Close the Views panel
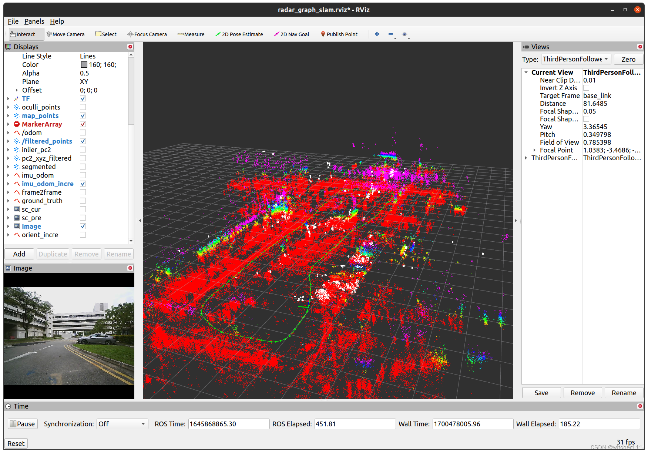Image resolution: width=648 pixels, height=453 pixels. (640, 47)
